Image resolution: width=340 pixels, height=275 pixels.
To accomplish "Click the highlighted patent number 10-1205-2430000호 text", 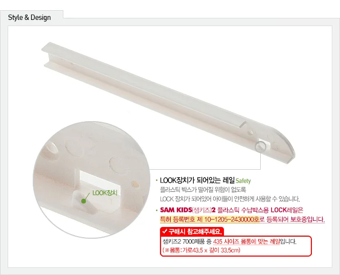I will point(210,219).
